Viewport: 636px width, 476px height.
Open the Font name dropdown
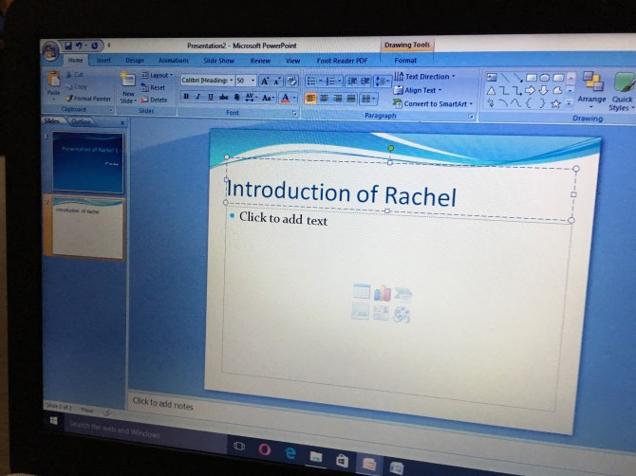[204, 82]
